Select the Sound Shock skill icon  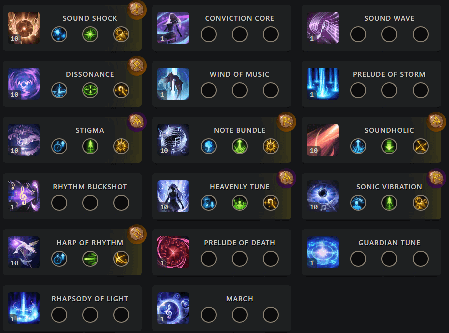[23, 28]
